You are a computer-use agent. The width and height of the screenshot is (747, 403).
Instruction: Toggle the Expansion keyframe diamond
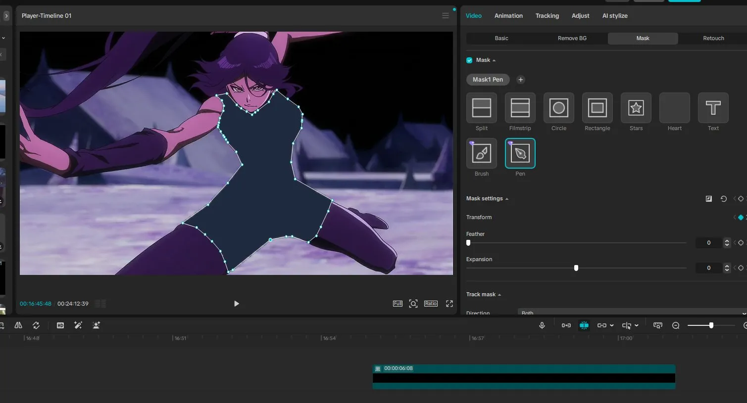coord(741,268)
